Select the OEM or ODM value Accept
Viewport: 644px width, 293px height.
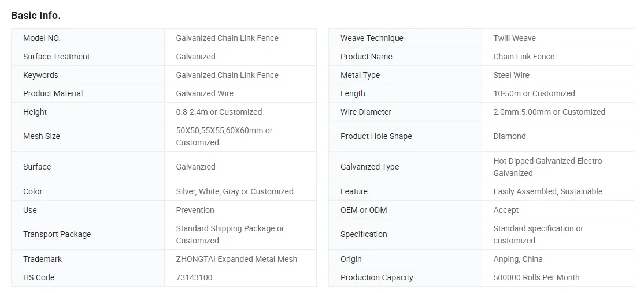point(506,210)
